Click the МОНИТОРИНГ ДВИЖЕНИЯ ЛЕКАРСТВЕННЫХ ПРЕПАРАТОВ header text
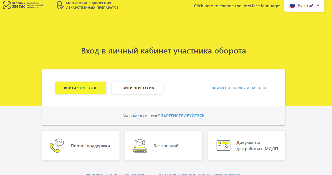This screenshot has width=332, height=175. pyautogui.click(x=92, y=5)
